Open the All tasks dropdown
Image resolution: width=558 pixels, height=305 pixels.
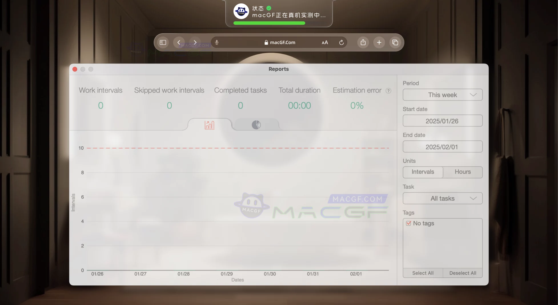tap(442, 198)
